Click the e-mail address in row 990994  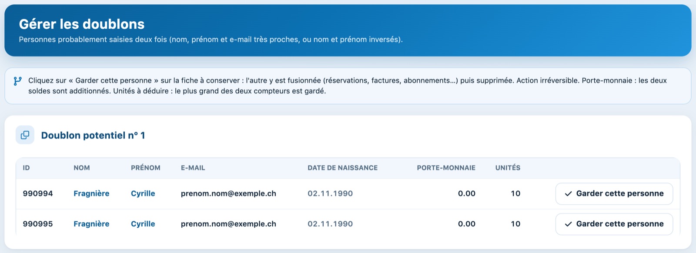[228, 193]
